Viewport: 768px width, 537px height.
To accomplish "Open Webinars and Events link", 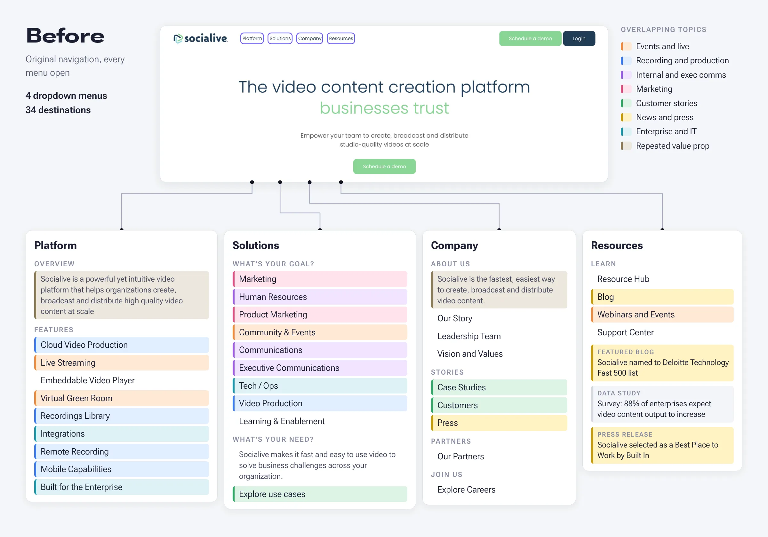I will coord(662,315).
